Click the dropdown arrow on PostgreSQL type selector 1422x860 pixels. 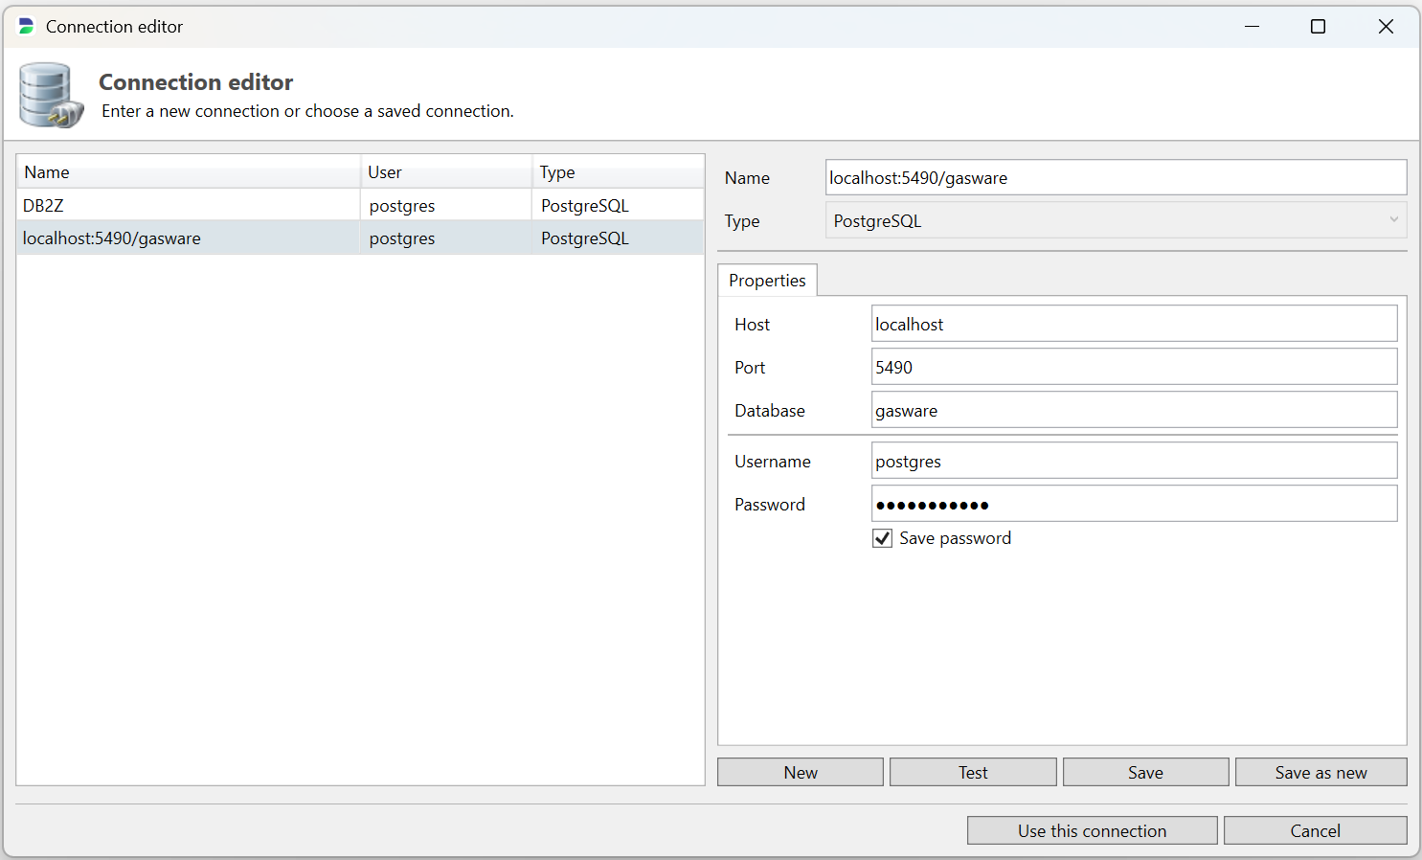1394,220
